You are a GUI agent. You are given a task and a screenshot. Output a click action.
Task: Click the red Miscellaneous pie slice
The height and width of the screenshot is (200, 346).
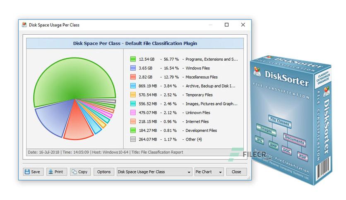77,126
